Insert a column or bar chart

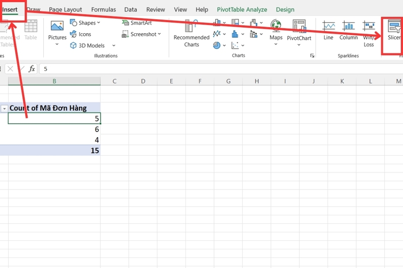(x=217, y=23)
